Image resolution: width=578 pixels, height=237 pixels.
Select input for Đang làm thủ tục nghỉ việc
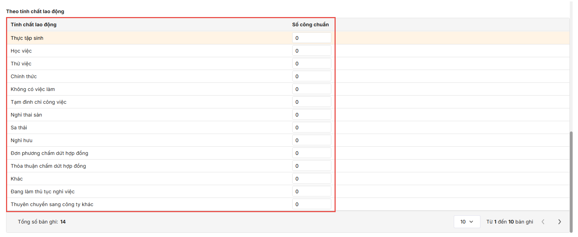tap(311, 192)
